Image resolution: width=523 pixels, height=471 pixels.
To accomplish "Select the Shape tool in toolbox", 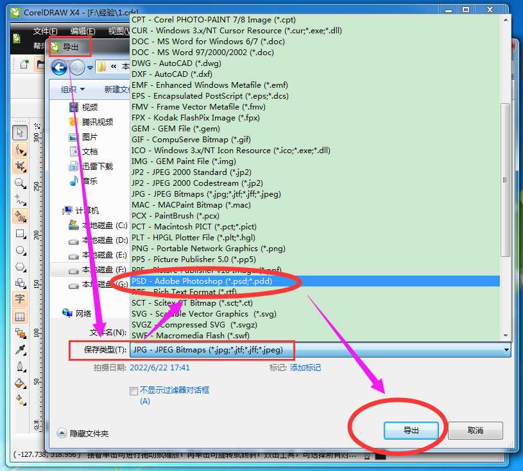I will coord(20,149).
